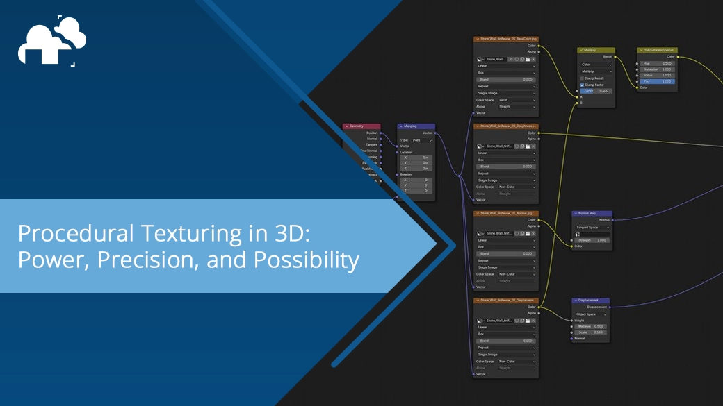This screenshot has height=406, width=723.
Task: Open Tangent Space dropdown in Normal Map node
Action: [x=592, y=228]
